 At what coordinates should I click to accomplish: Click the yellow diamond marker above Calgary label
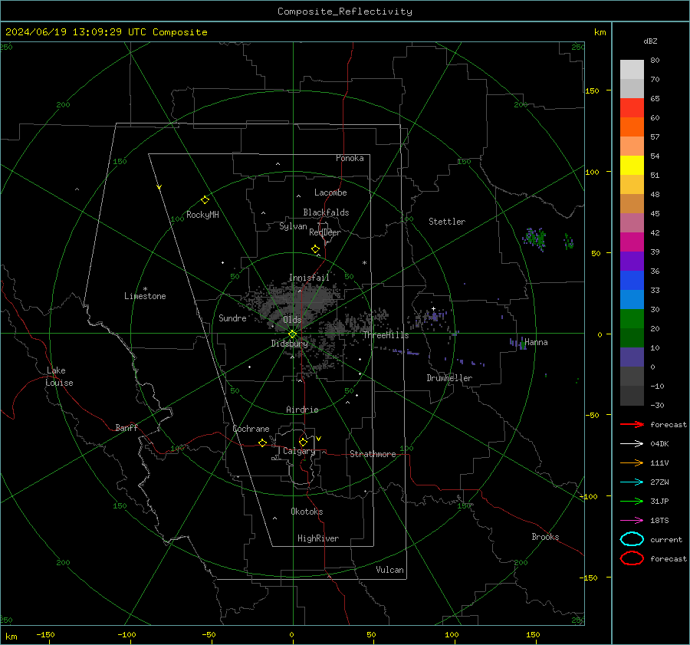(x=303, y=442)
